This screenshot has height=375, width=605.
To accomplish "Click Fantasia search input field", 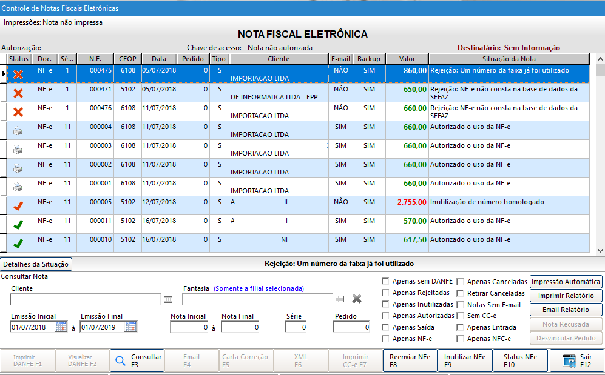I will coord(257,299).
